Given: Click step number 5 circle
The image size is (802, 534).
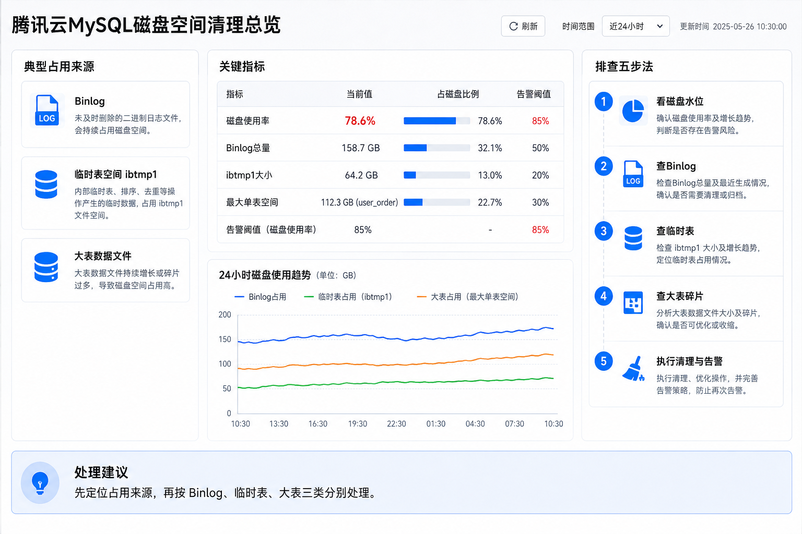Looking at the screenshot, I should (x=604, y=361).
